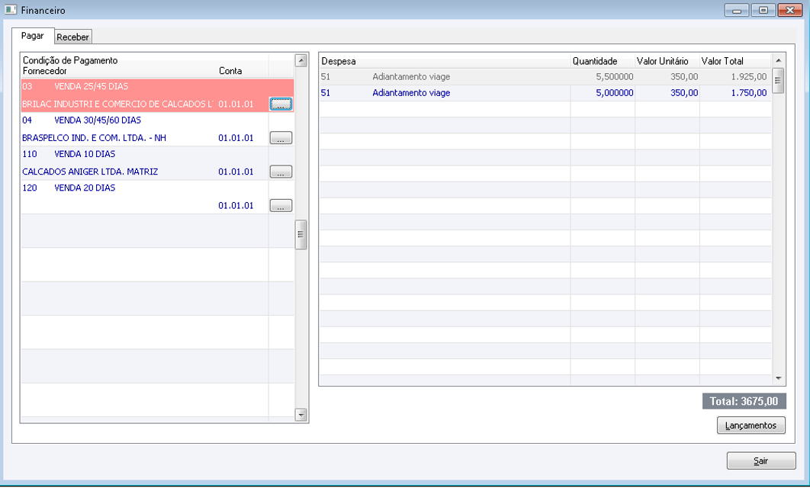This screenshot has height=488, width=810.
Task: Select the quantity cell 5,000000
Action: [x=603, y=93]
